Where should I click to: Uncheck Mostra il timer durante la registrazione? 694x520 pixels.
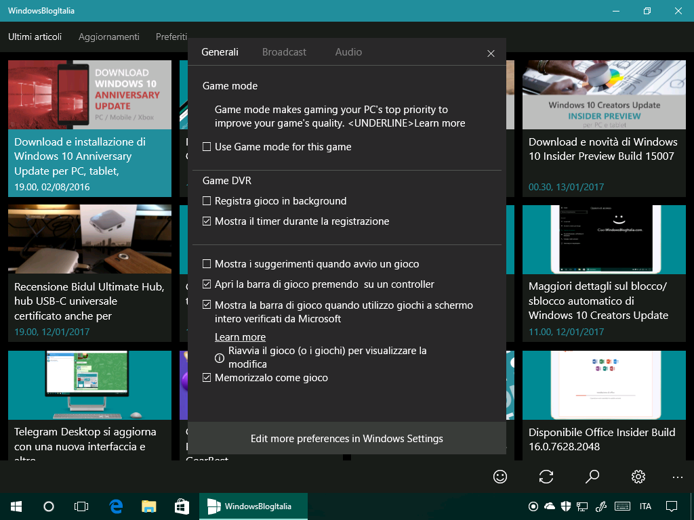coord(207,221)
